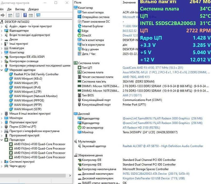Click the properties sheet toolbar icon
The width and height of the screenshot is (211, 184).
click(18, 15)
